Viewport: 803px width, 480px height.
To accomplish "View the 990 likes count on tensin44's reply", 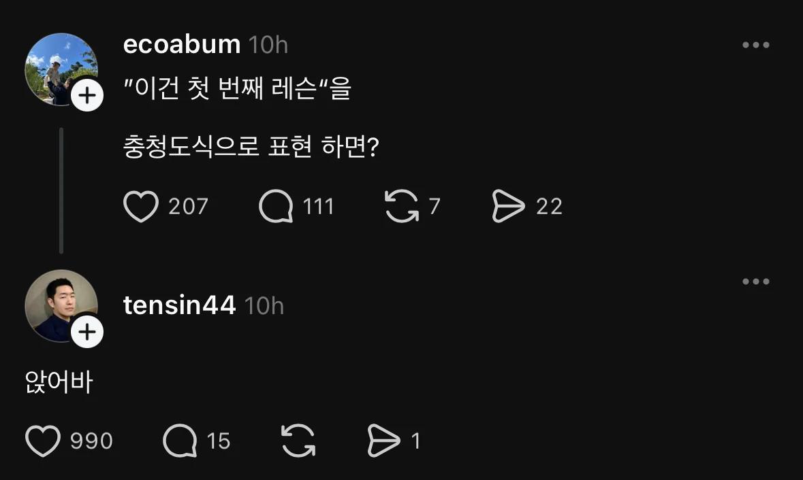I will [90, 441].
